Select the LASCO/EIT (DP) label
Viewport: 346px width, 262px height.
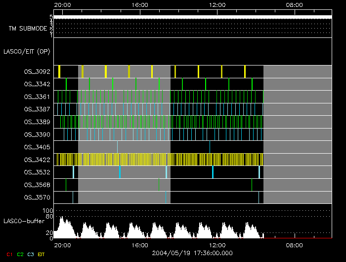26,51
